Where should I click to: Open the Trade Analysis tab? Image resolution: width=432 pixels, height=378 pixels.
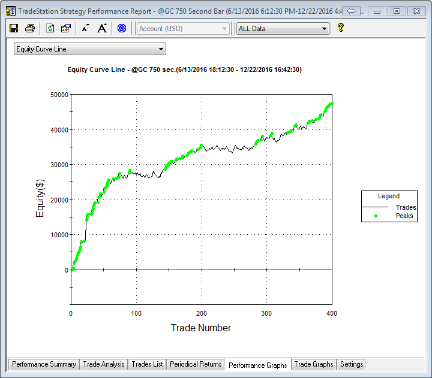pos(104,364)
